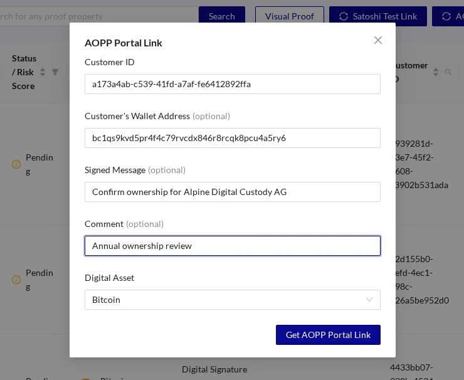This screenshot has height=380, width=464.
Task: Click Satoshi Test Link button
Action: [x=378, y=16]
